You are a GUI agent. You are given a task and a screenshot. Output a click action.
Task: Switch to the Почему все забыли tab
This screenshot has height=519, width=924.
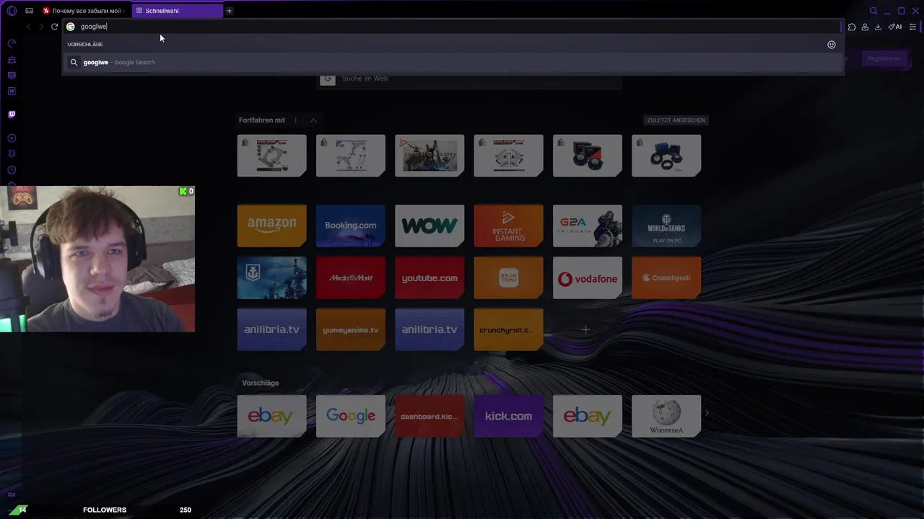pyautogui.click(x=84, y=11)
